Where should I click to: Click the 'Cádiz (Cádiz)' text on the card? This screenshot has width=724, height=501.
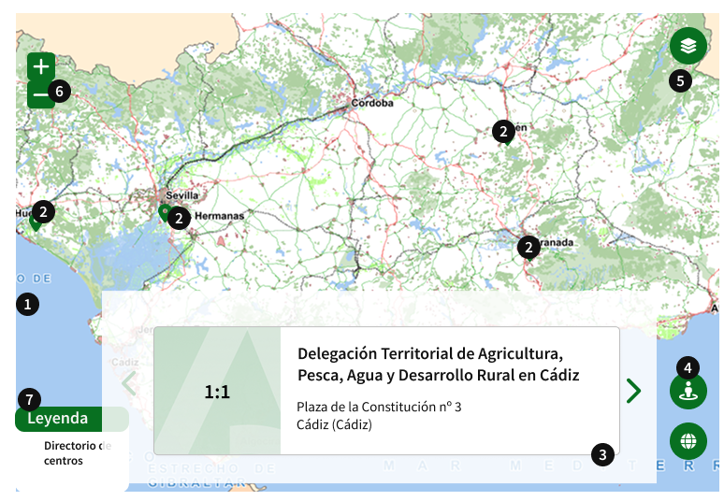pos(334,424)
